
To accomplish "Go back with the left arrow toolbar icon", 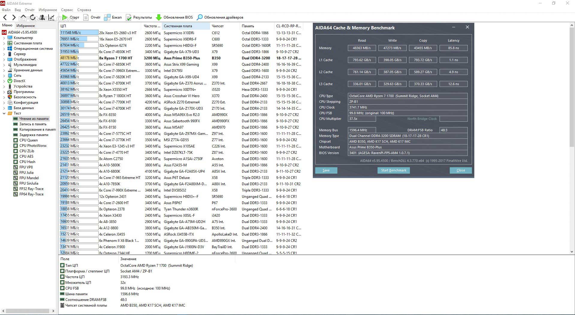I will pyautogui.click(x=5, y=17).
